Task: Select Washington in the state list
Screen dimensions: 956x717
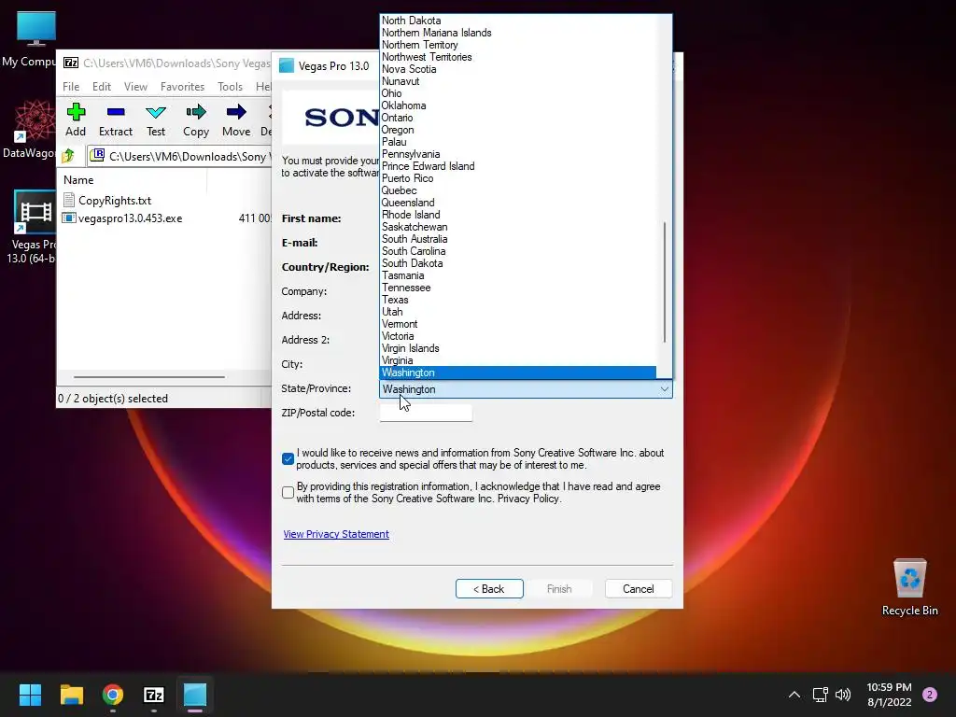Action: [518, 373]
